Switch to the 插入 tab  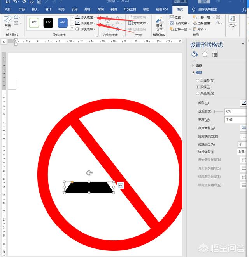tap(35, 9)
